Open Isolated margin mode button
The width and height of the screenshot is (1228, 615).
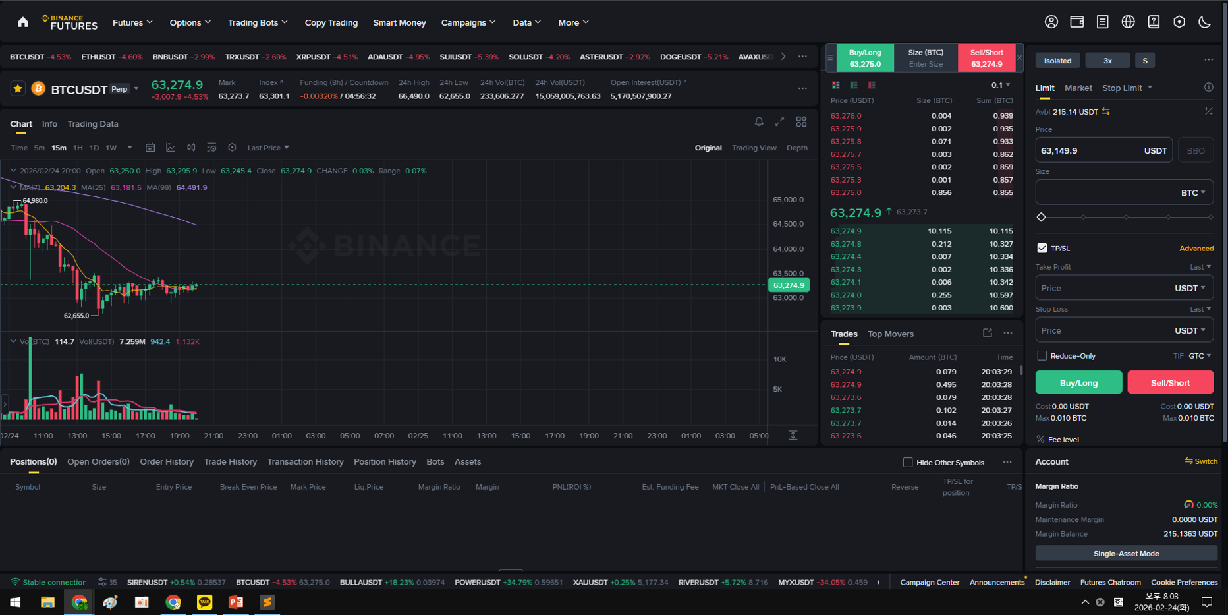click(1057, 61)
